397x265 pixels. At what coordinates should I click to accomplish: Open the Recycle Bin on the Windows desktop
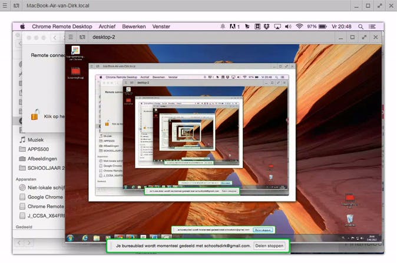[350, 220]
